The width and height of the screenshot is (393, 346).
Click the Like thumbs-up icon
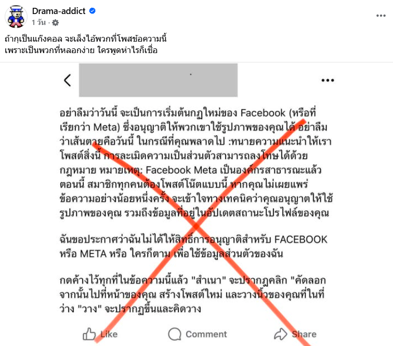89,334
